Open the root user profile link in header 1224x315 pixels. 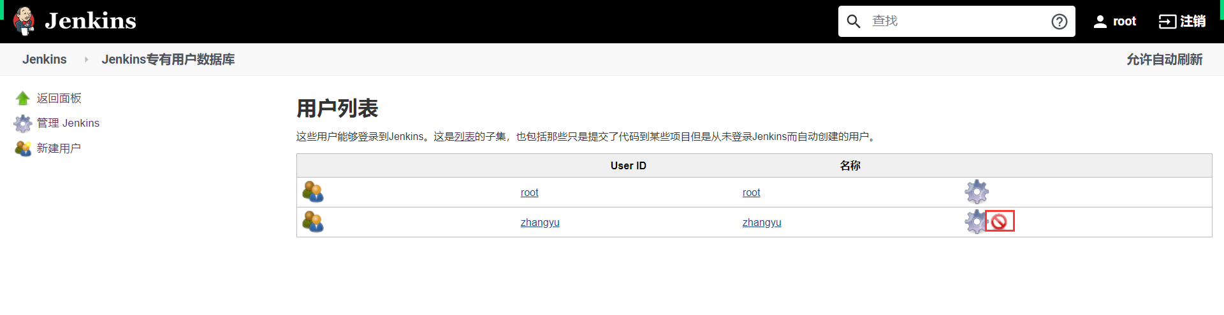[1125, 22]
